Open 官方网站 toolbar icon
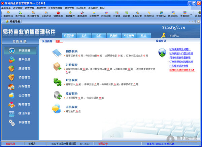 coord(161,14)
